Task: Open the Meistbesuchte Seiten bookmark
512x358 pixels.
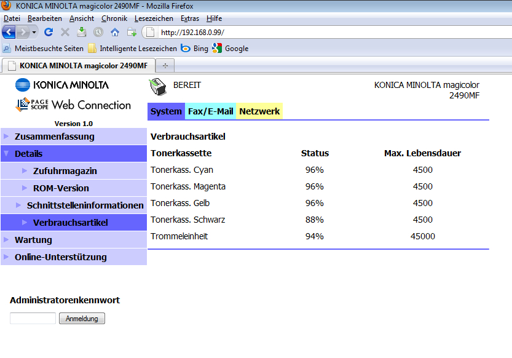Action: [43, 49]
